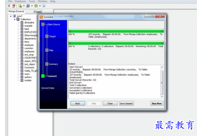Go to Target wizard step
This screenshot has height=136, width=197.
pos(52,37)
